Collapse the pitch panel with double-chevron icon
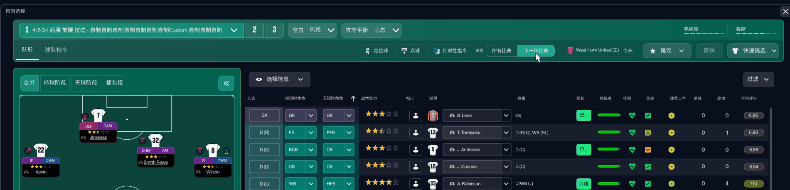Screen dimensions: 790x190 [226, 83]
